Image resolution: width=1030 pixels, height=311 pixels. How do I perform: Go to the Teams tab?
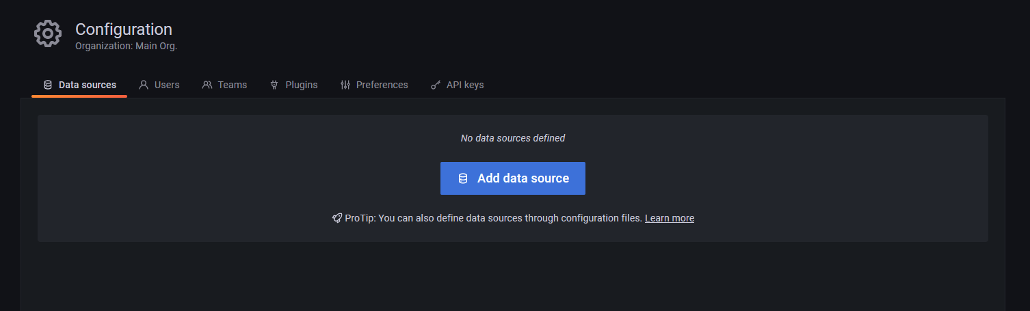pos(233,85)
